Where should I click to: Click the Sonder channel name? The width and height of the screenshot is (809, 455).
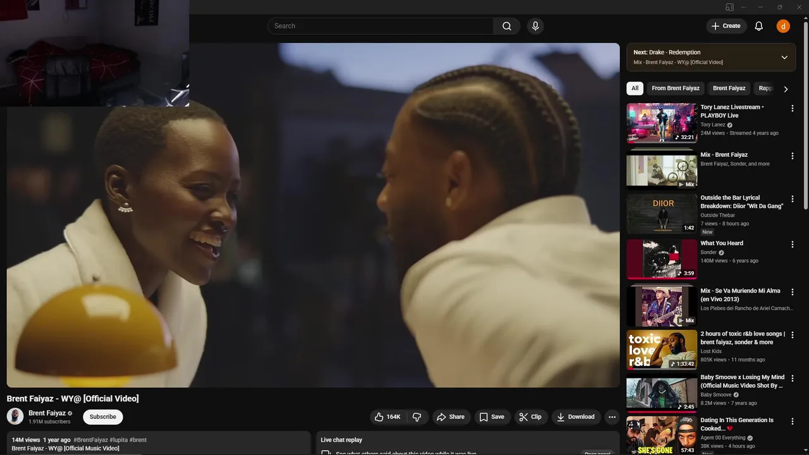click(709, 253)
